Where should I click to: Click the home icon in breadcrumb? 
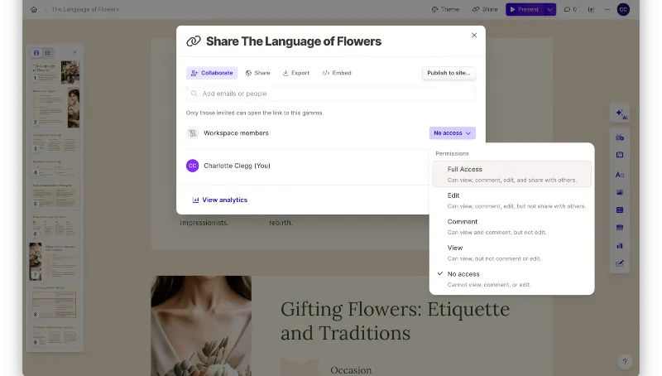(x=34, y=9)
